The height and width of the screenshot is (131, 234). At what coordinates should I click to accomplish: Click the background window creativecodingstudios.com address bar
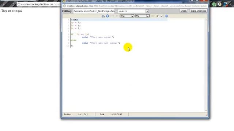(38, 4)
